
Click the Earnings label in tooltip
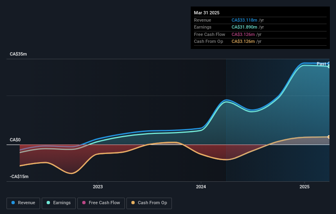pyautogui.click(x=203, y=27)
